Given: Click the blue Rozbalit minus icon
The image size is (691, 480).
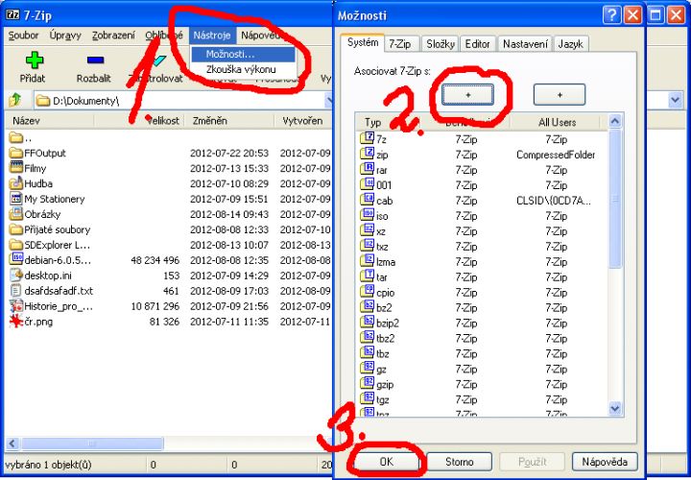Looking at the screenshot, I should [x=95, y=60].
